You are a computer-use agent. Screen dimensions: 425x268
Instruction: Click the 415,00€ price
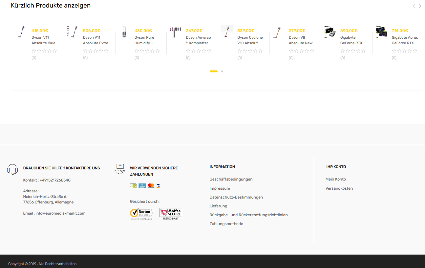(x=40, y=31)
